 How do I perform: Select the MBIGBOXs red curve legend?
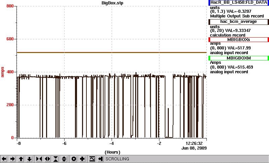[239, 40]
